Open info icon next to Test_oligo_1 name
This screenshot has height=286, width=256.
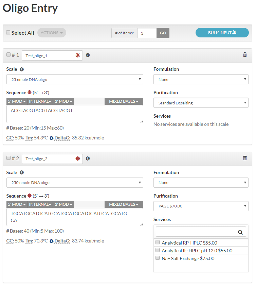pyautogui.click(x=88, y=55)
